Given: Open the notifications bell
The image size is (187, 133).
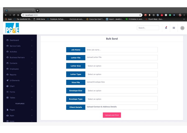Looking at the screenshot, I should [166, 28].
